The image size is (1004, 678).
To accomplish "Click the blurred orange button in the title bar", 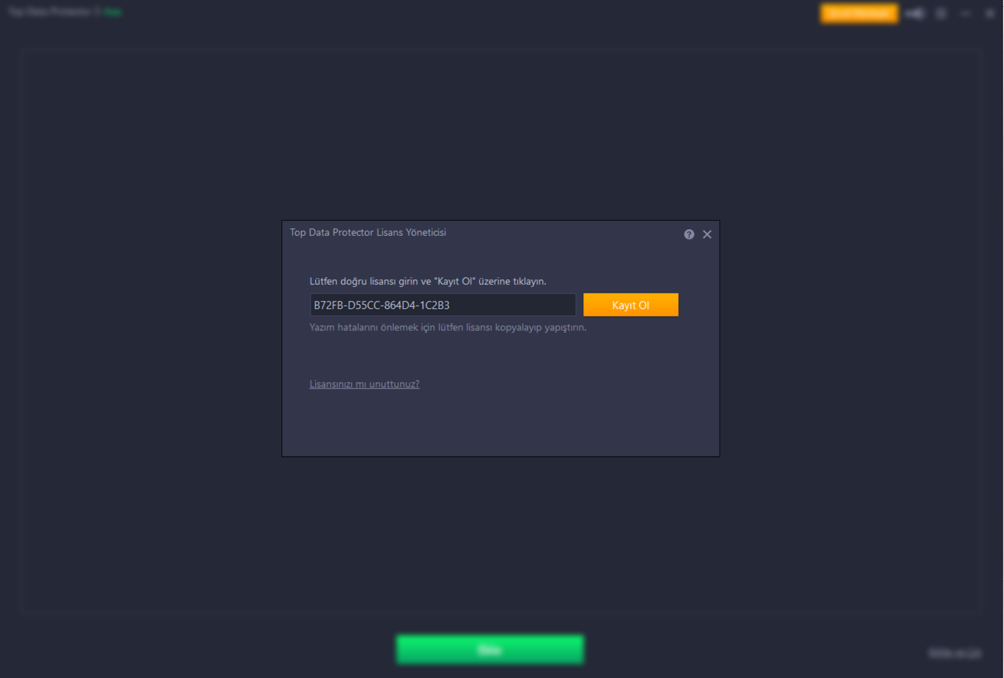I will coord(859,13).
